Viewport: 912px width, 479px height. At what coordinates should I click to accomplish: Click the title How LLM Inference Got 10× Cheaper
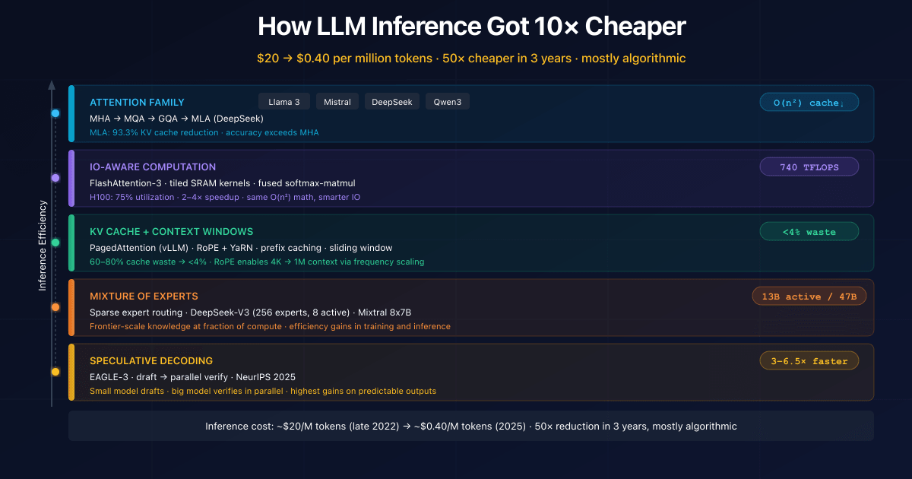point(472,27)
